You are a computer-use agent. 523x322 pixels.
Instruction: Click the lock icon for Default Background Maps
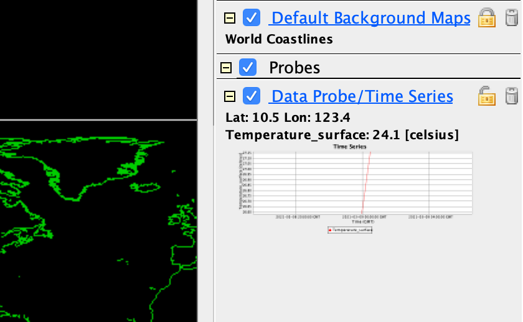(x=486, y=19)
